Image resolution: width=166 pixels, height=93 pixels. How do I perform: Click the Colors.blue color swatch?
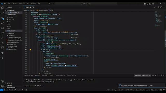49,24
